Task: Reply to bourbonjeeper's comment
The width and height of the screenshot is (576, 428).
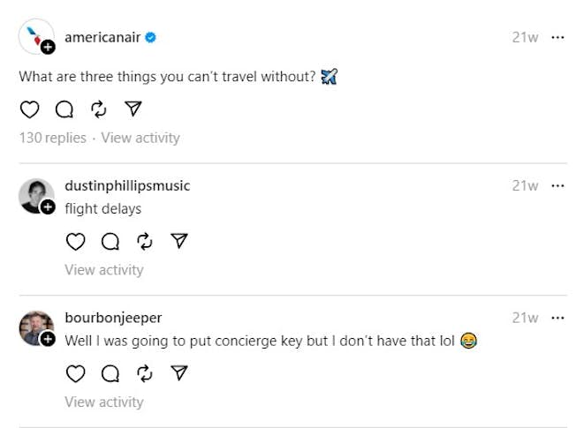Action: (110, 373)
